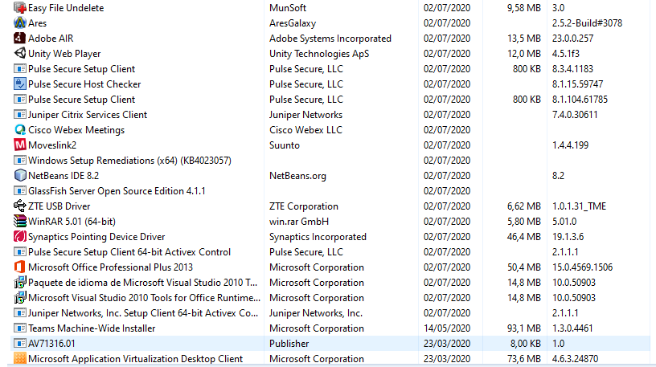
Task: Click the Application Virtualization Desktop Client icon
Action: (x=19, y=359)
